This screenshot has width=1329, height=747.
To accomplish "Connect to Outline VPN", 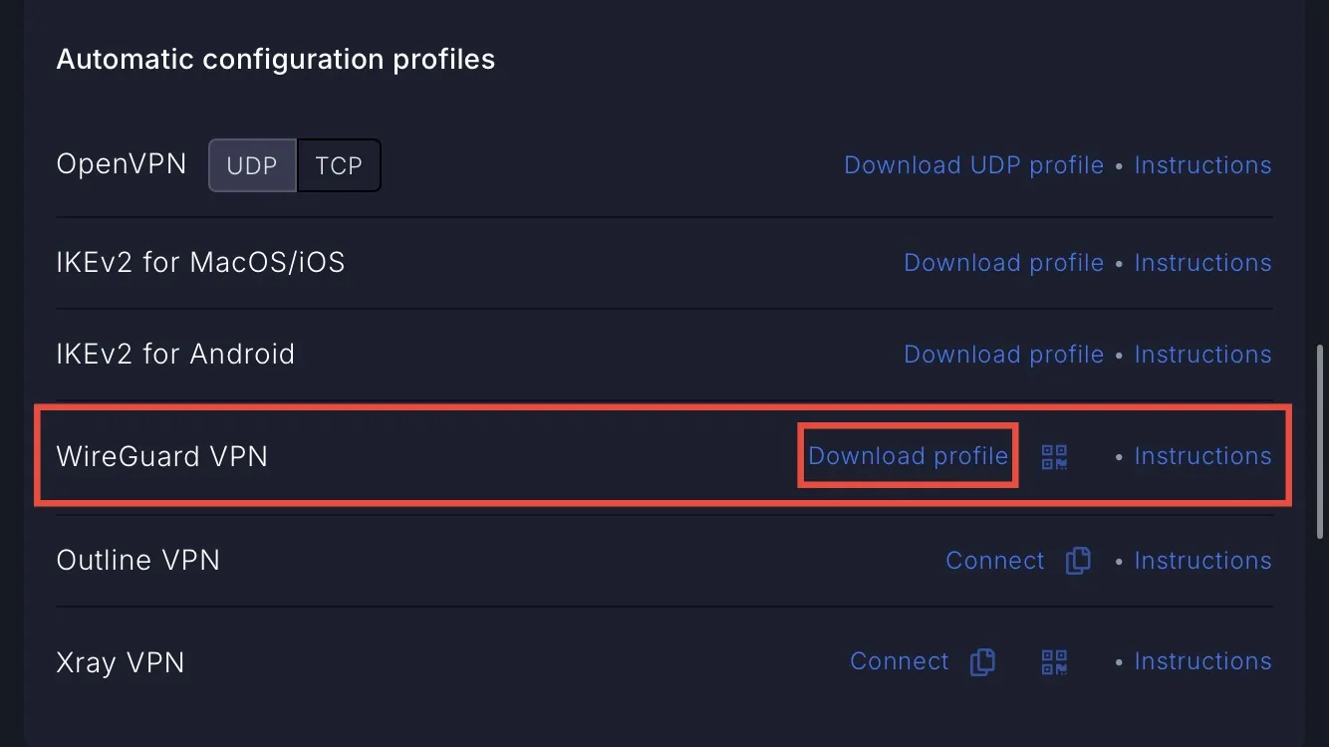I will pyautogui.click(x=994, y=561).
